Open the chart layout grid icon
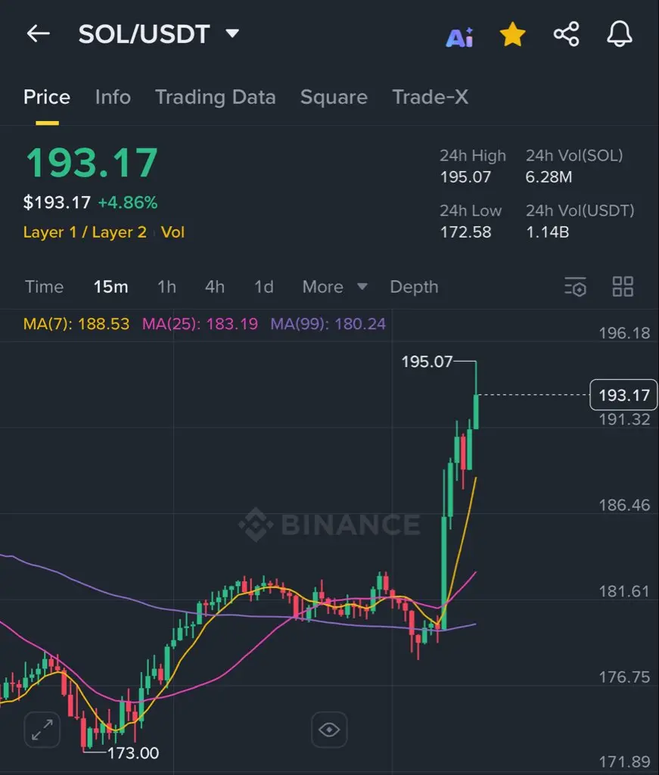Image resolution: width=659 pixels, height=775 pixels. (623, 287)
